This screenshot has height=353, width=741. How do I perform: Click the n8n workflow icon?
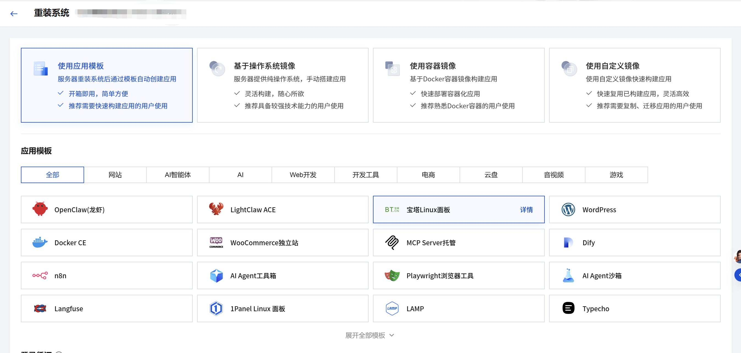click(40, 275)
